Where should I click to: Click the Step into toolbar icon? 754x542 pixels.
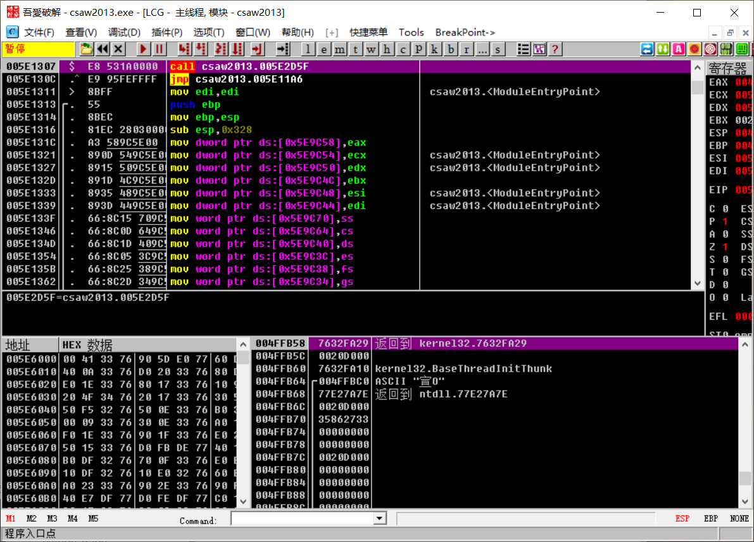pos(184,49)
